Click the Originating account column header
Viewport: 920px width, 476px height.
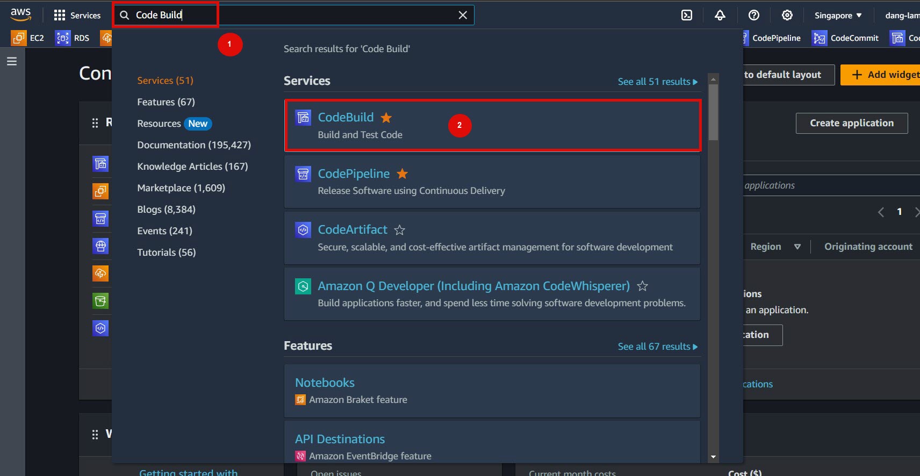point(868,247)
